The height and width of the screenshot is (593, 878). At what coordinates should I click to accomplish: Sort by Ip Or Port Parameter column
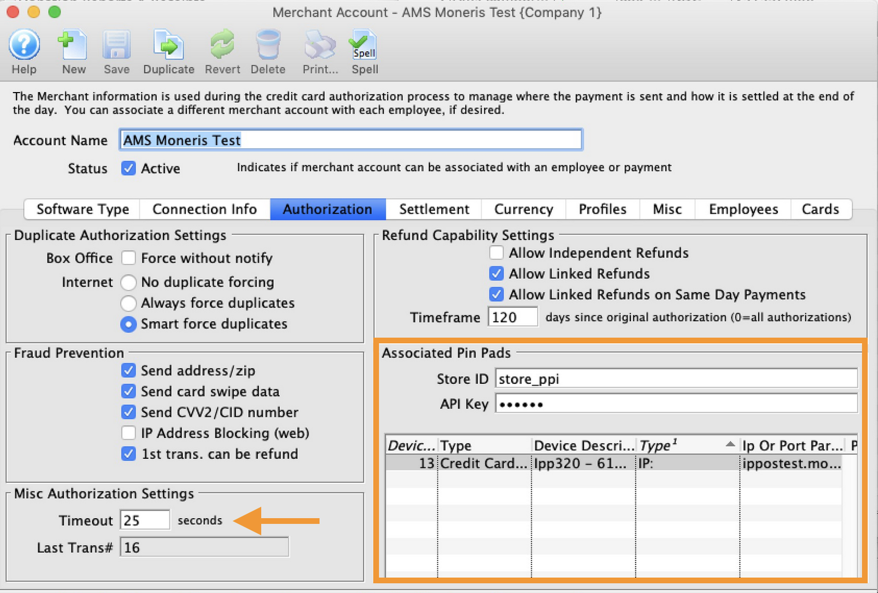[792, 446]
